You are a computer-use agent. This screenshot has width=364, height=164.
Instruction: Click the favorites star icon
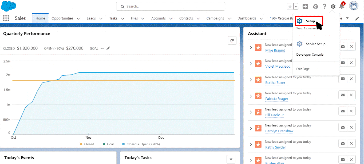tap(290, 6)
